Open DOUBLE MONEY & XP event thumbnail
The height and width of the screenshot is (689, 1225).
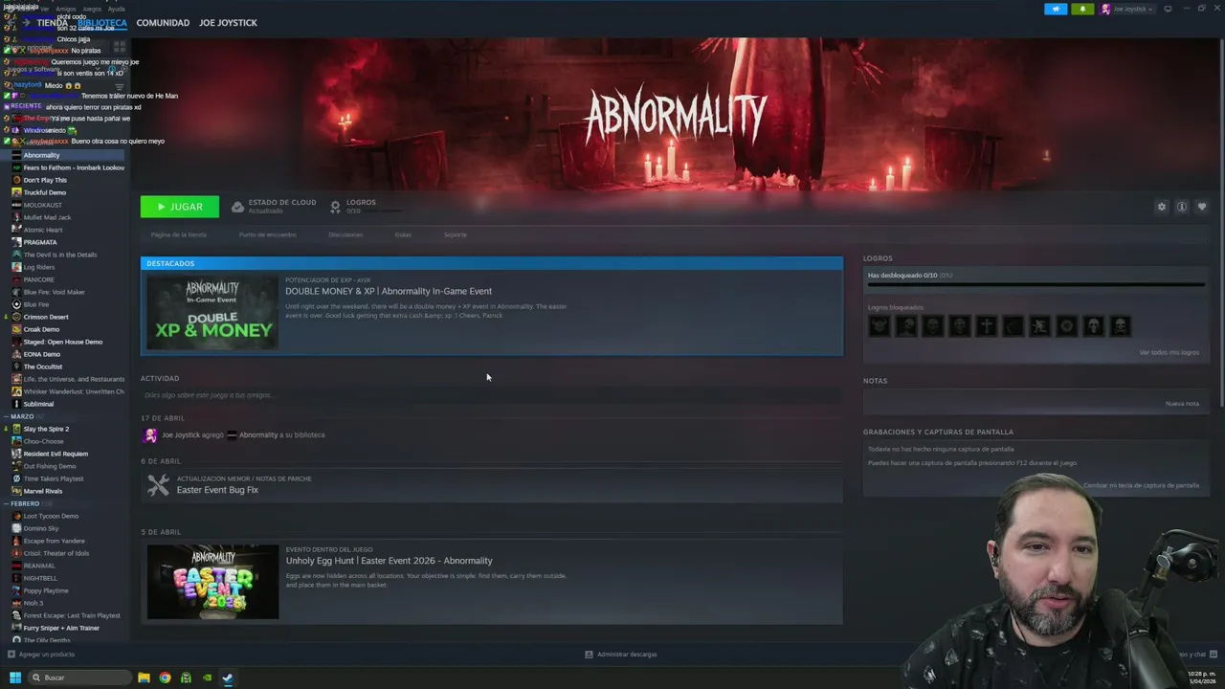pos(212,313)
